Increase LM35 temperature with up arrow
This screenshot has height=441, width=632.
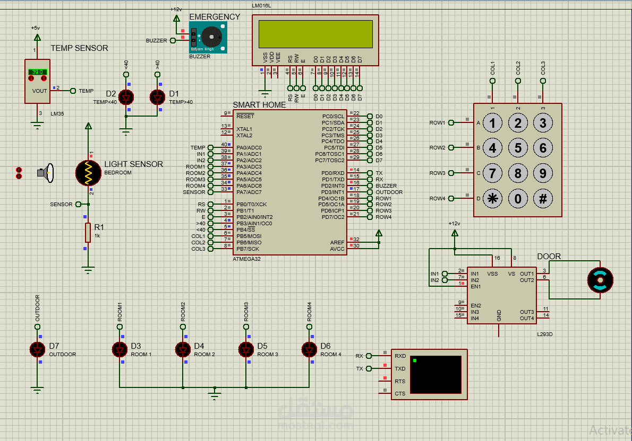44,78
